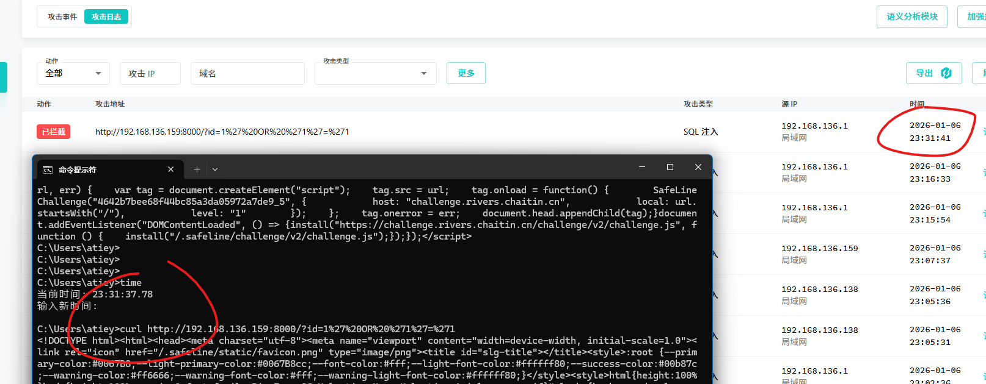Click the red 已拦截 status badge

point(54,132)
